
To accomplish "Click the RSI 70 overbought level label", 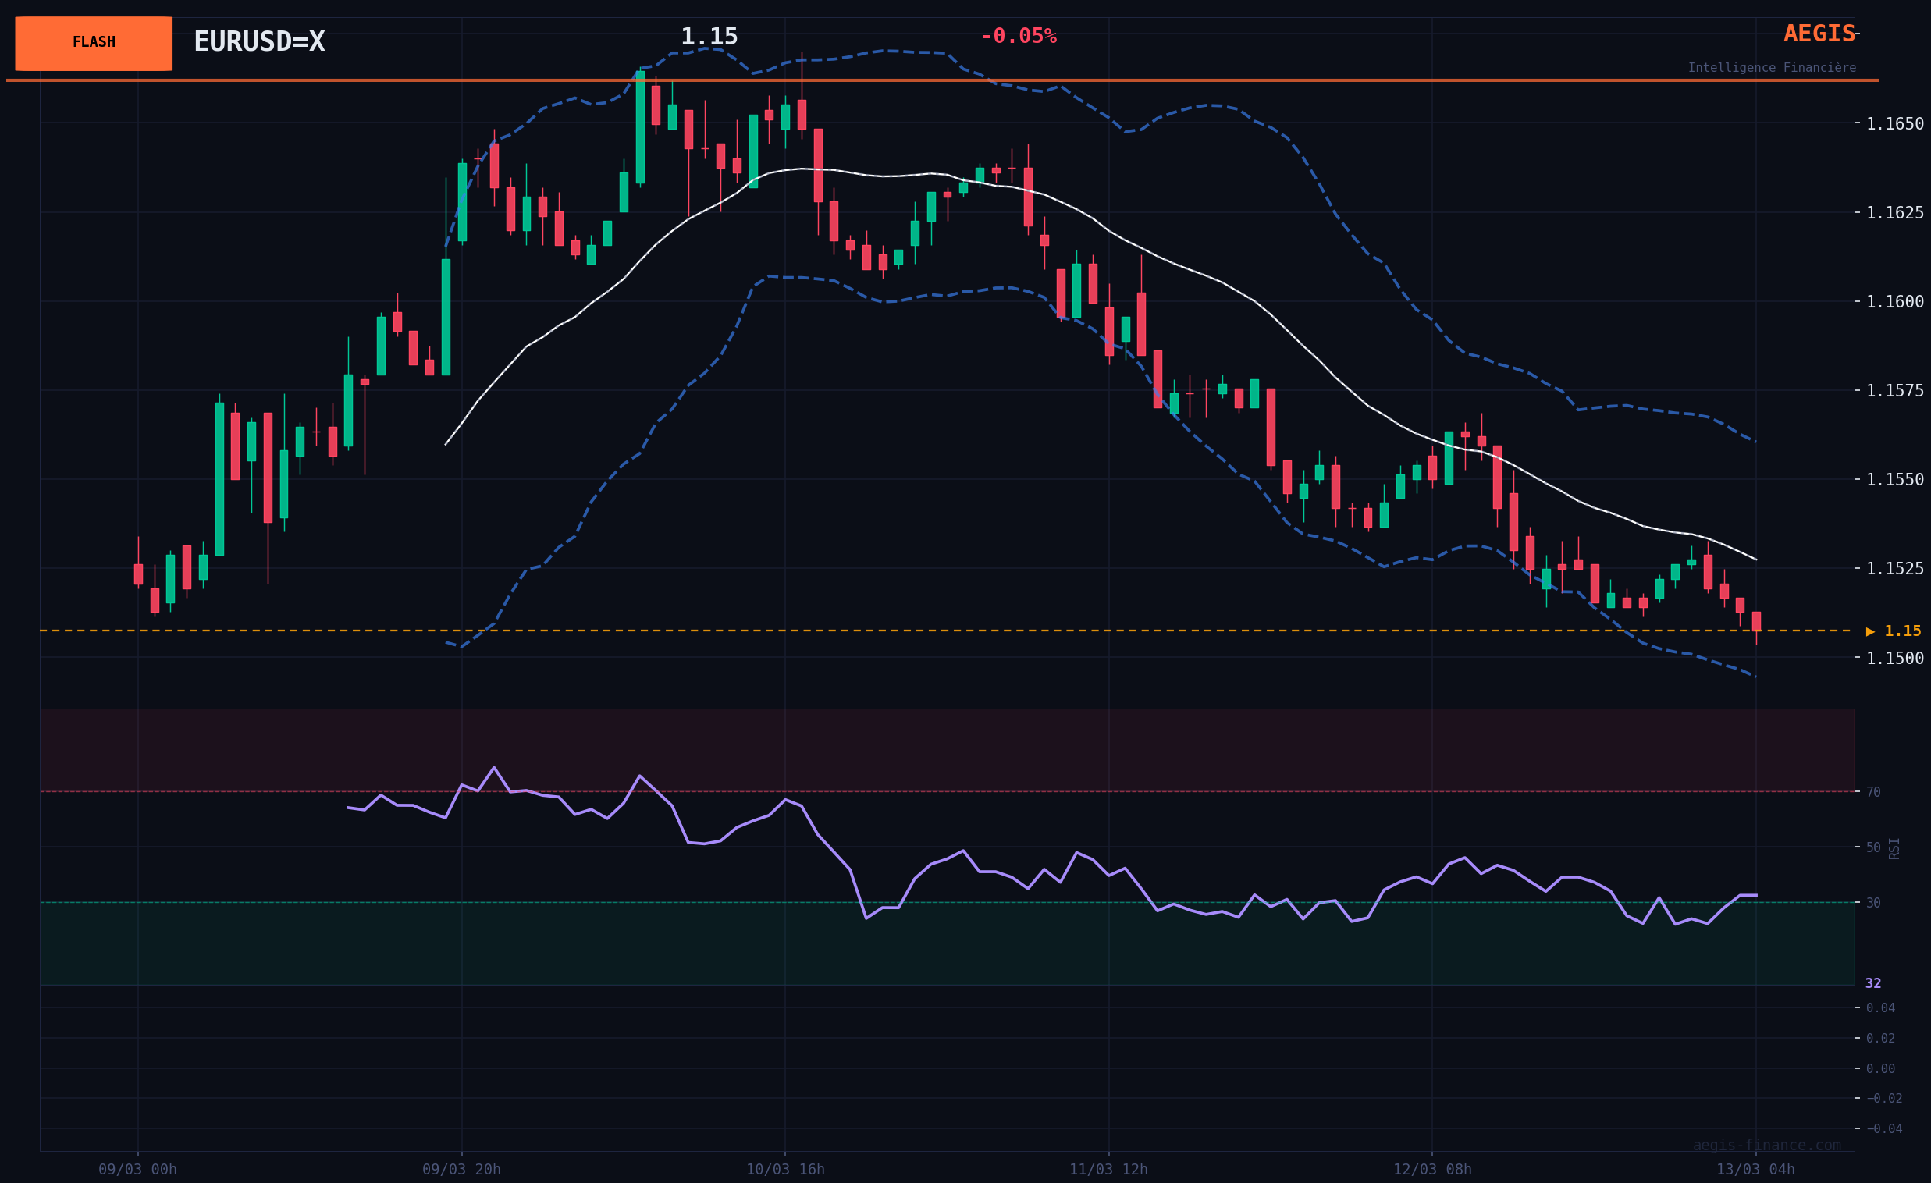I will [x=1873, y=792].
